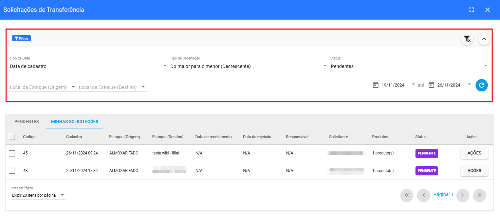Screen dimensions: 500x218
Task: Click destination cell teste wiki - filial
Action: pos(166,153)
